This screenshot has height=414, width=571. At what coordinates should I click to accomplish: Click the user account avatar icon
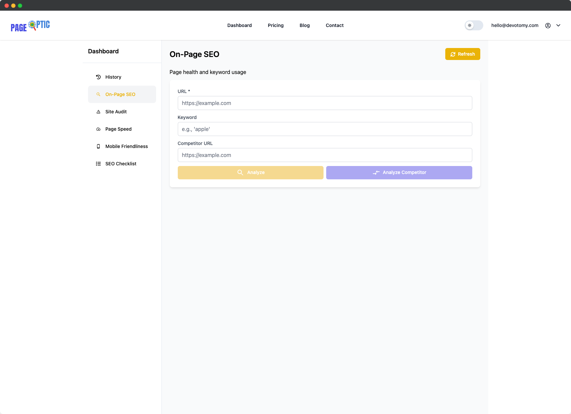click(548, 25)
